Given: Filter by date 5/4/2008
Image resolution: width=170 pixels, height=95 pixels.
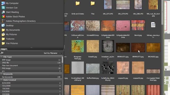Looking at the screenshot, I should pos(31,91).
